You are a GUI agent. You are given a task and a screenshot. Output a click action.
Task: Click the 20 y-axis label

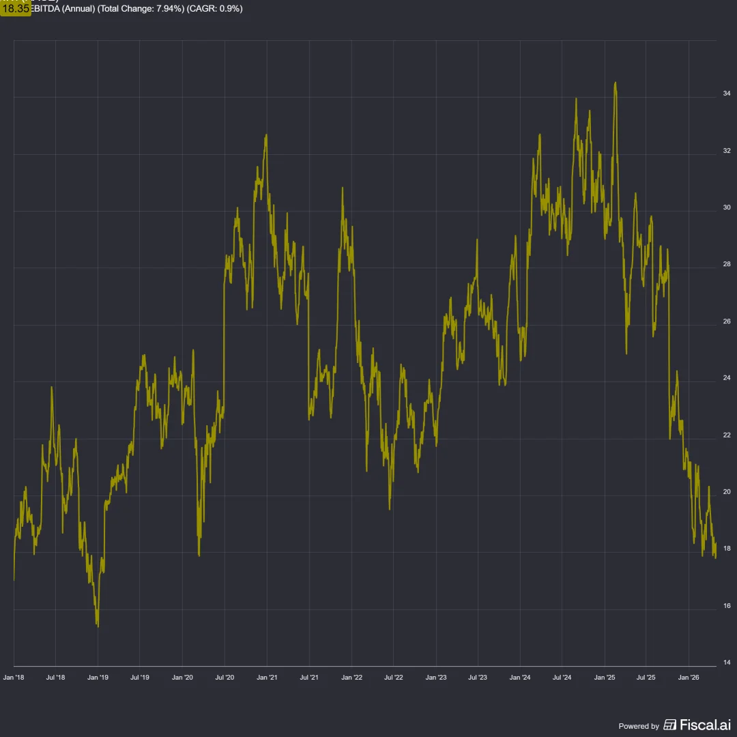pyautogui.click(x=727, y=491)
